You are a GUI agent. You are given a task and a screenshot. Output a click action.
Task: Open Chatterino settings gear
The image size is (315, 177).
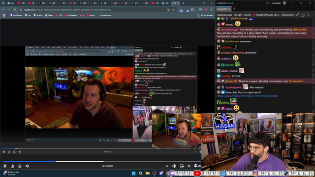pyautogui.click(x=284, y=3)
